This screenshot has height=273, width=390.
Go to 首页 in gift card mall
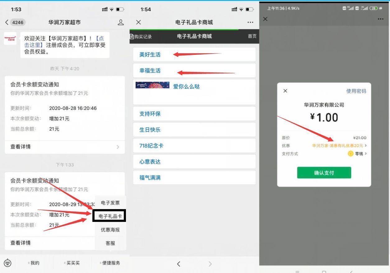[252, 36]
